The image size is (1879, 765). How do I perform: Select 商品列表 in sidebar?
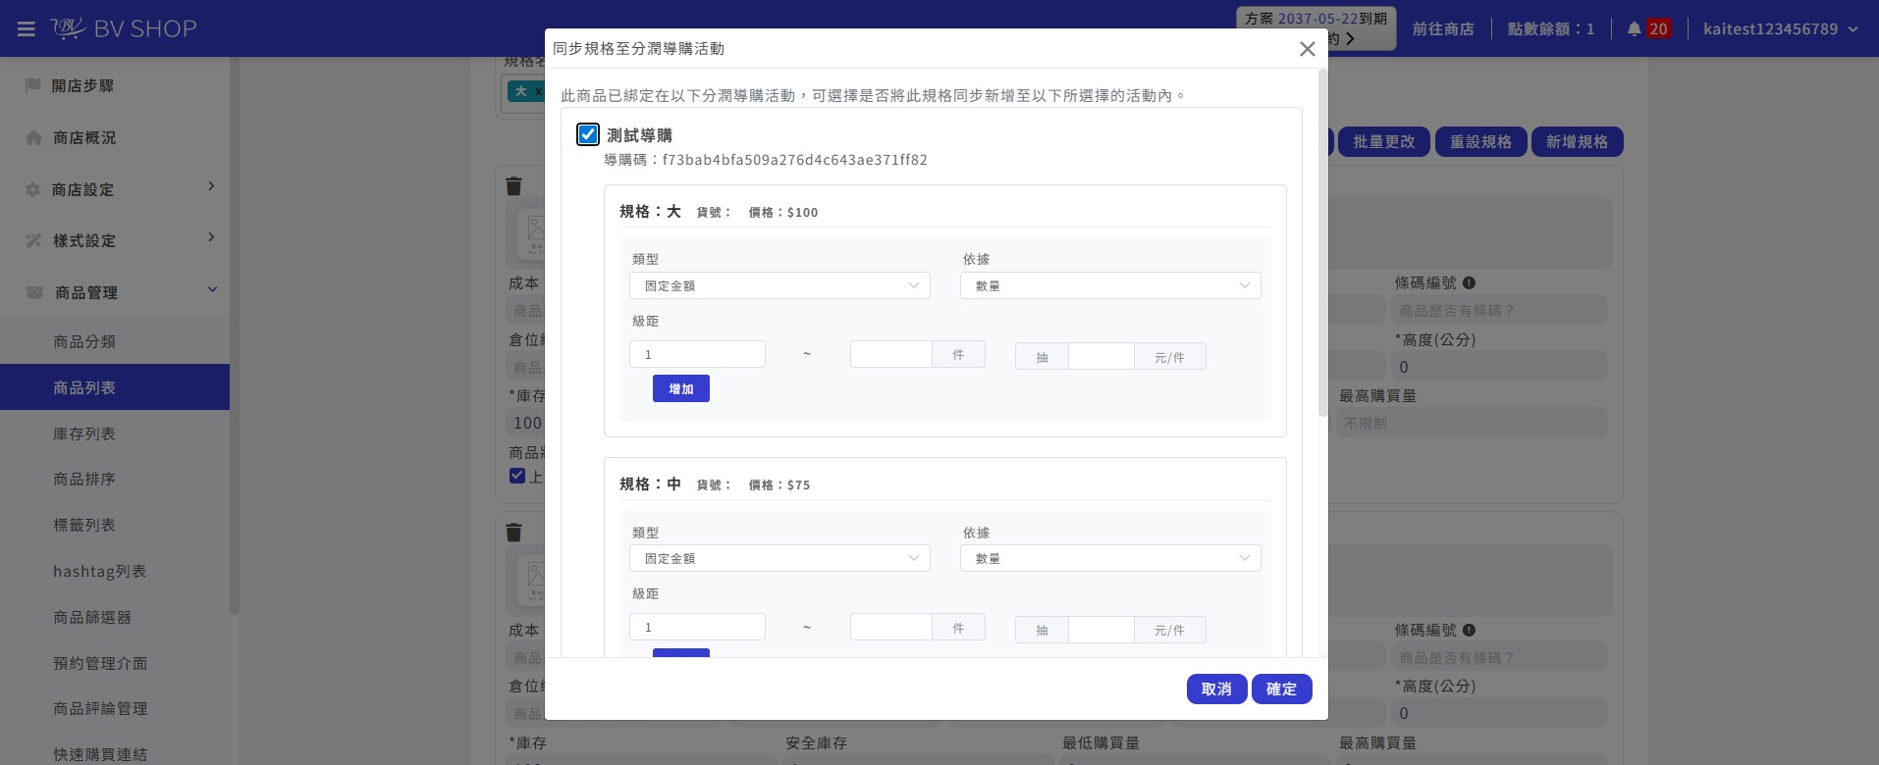pyautogui.click(x=115, y=387)
